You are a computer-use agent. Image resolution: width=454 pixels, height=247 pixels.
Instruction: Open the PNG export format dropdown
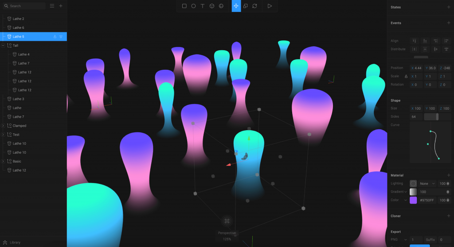(x=399, y=239)
